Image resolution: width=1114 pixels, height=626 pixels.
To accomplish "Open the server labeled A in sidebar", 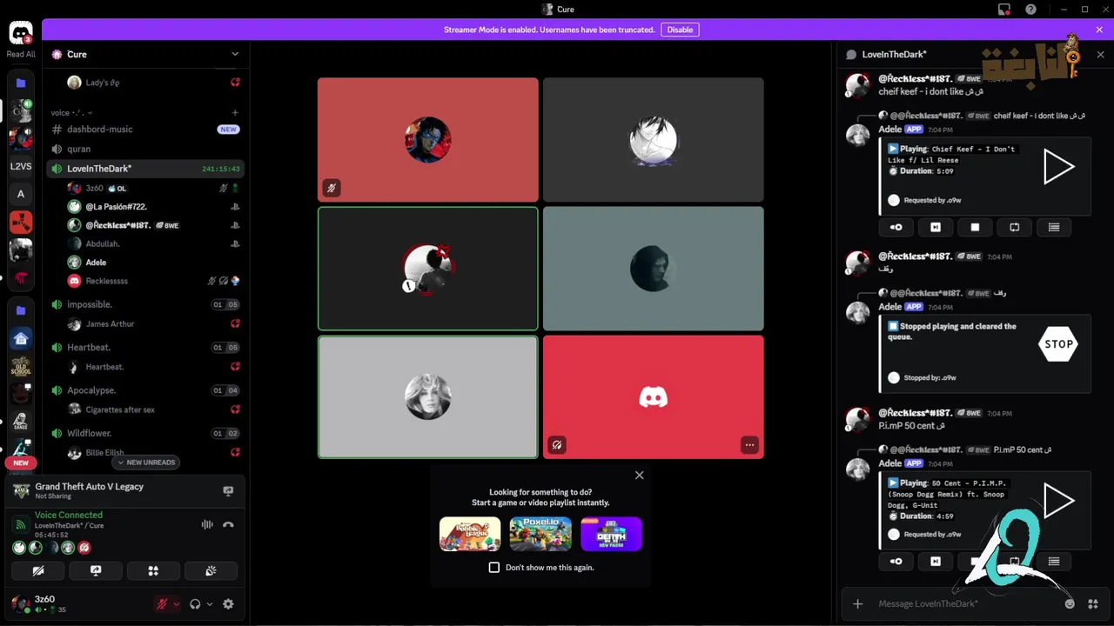I will coord(21,194).
